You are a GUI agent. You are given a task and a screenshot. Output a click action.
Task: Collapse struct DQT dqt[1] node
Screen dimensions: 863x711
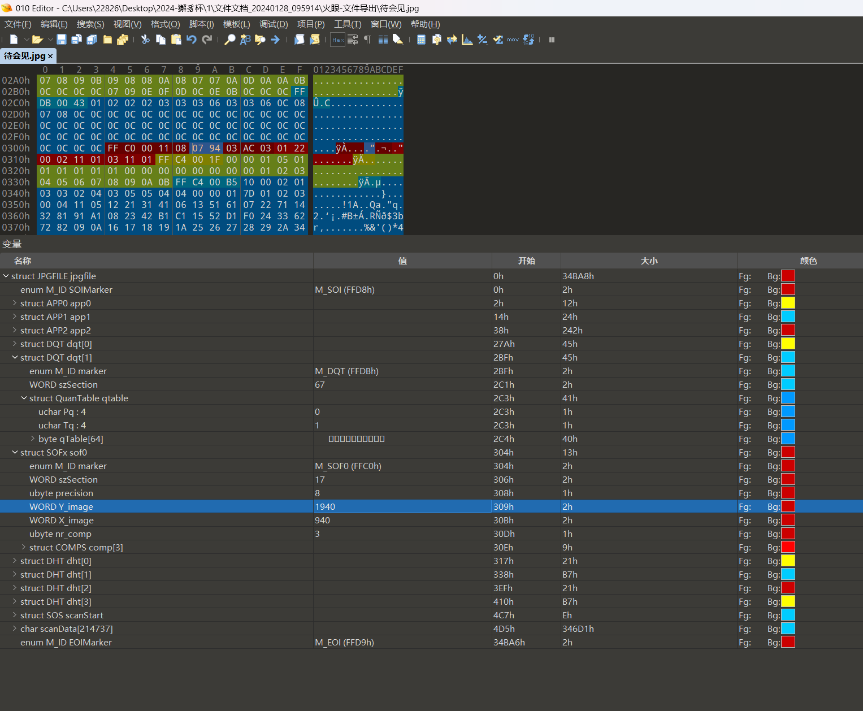click(15, 357)
